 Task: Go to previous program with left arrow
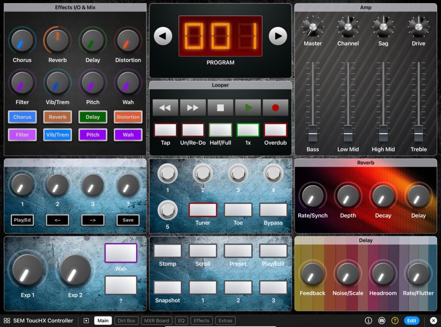(x=163, y=36)
